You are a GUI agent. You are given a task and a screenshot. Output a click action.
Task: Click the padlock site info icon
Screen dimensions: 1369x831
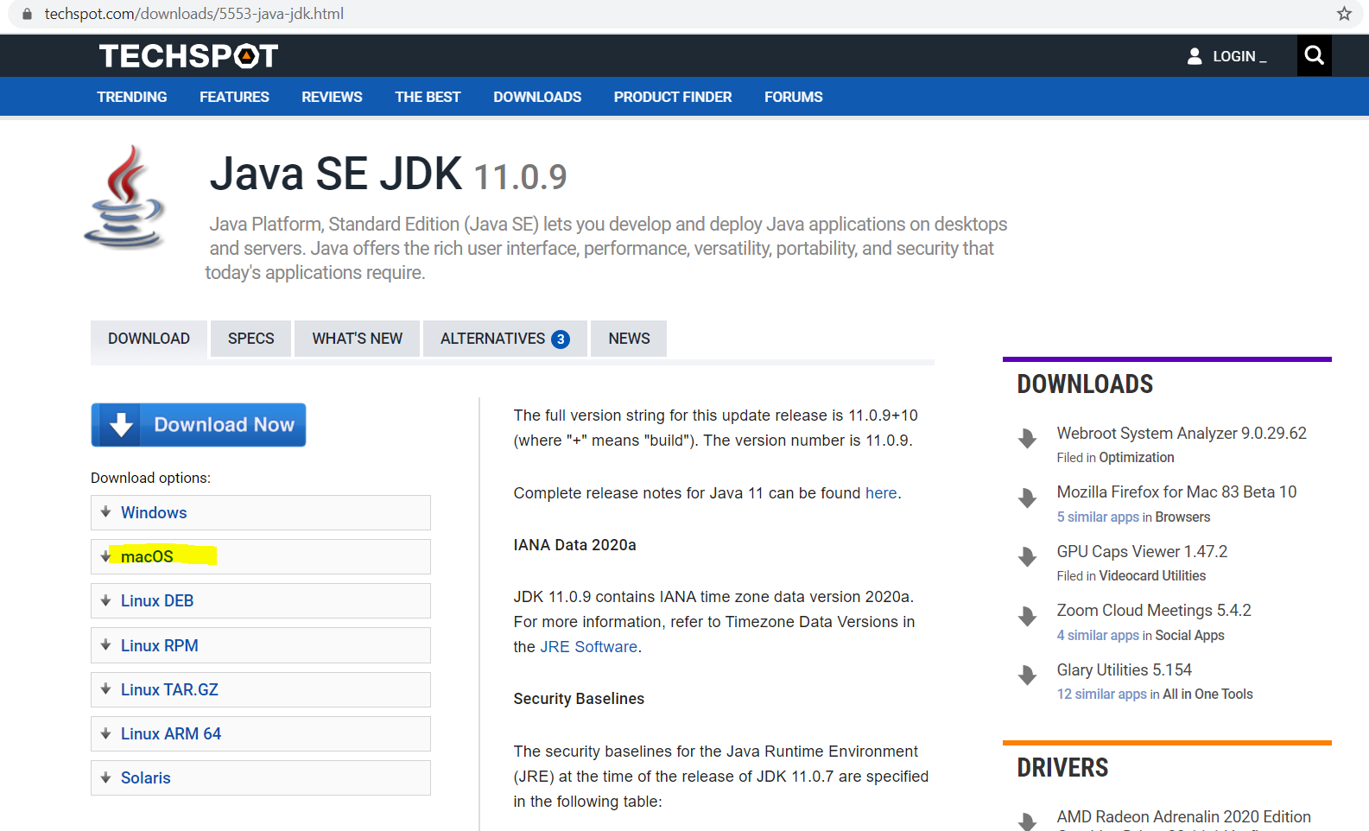click(27, 14)
